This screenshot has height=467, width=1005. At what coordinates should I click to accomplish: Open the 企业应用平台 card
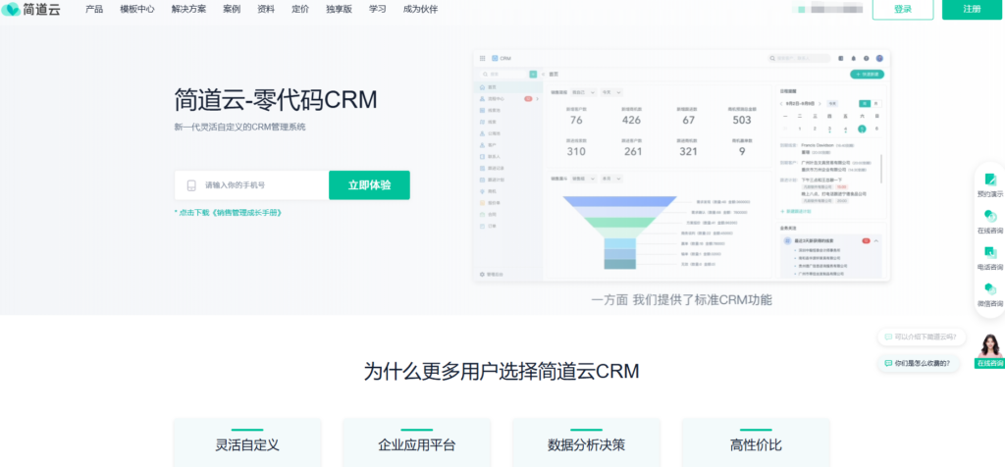[416, 443]
